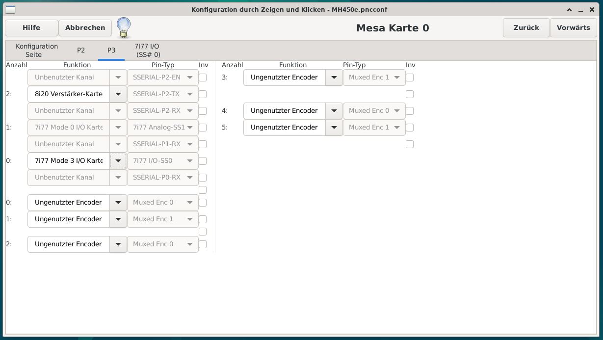Click the Hilfe button
603x340 pixels.
(x=31, y=28)
